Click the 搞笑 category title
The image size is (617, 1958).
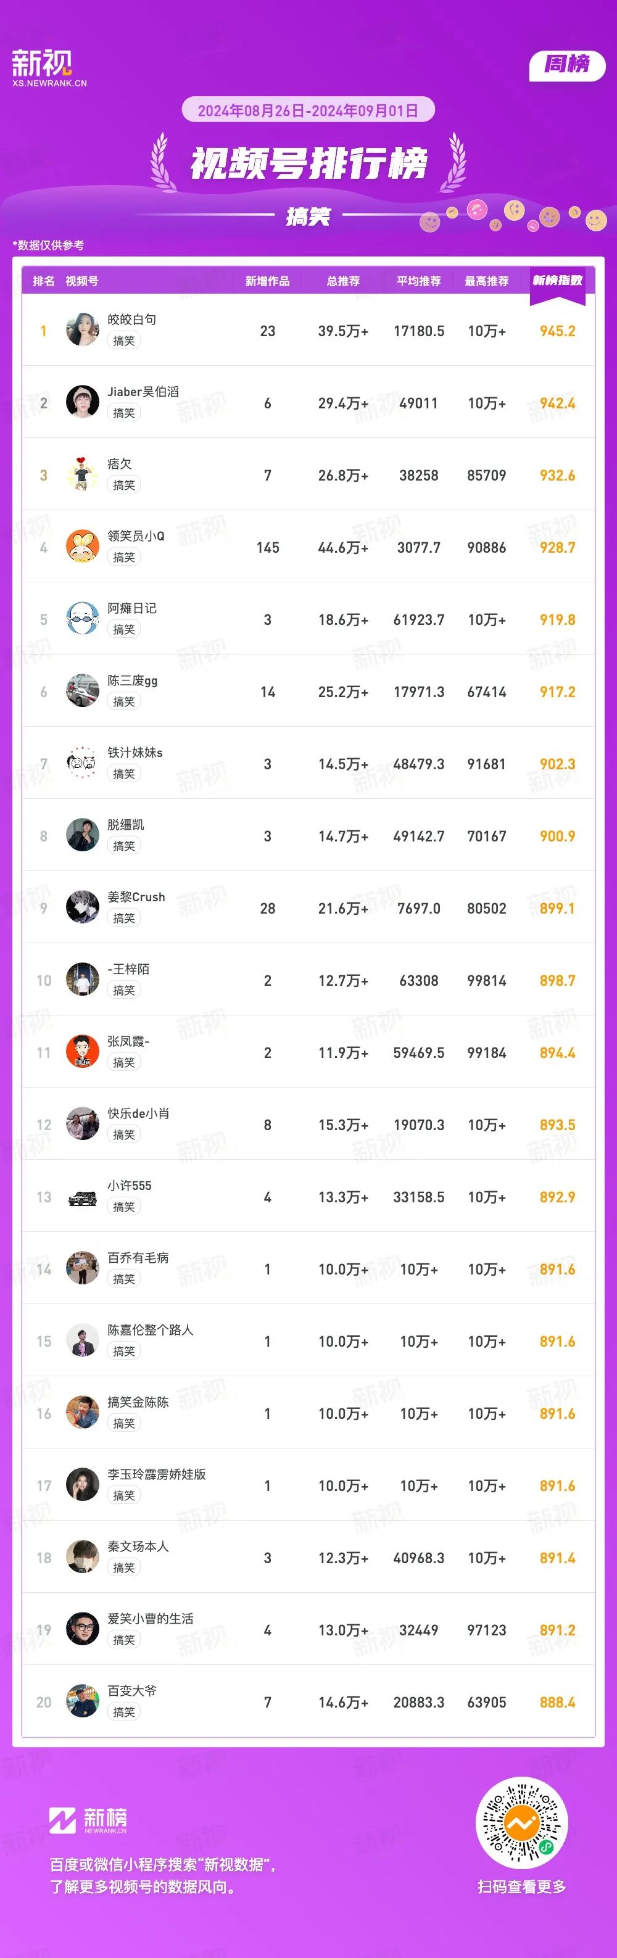(308, 217)
